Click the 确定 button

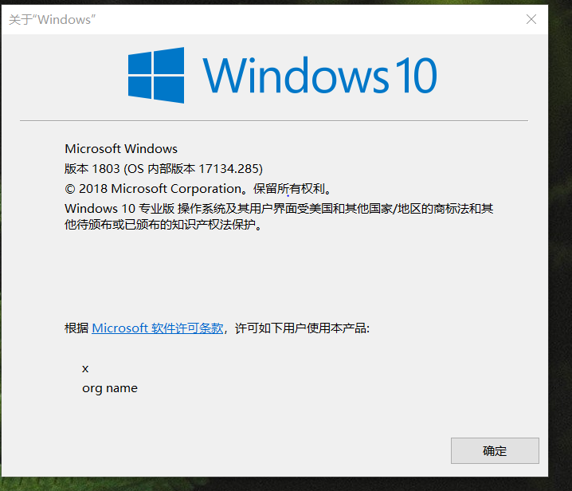495,451
